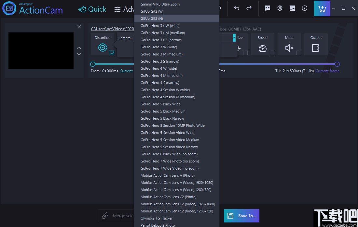Select Mobius Lens A (Video, 1920x1080)
358x227 pixels.
point(176,183)
